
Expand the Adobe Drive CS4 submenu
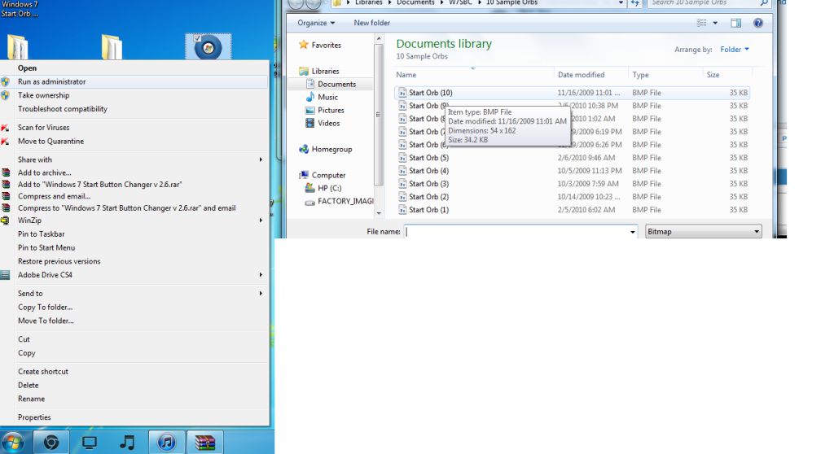[x=261, y=275]
